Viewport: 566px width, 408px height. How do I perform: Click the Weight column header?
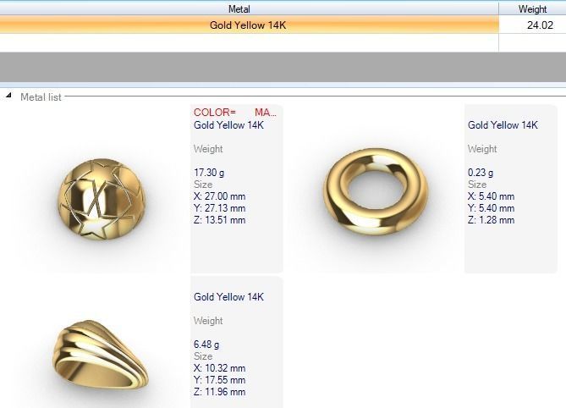532,8
